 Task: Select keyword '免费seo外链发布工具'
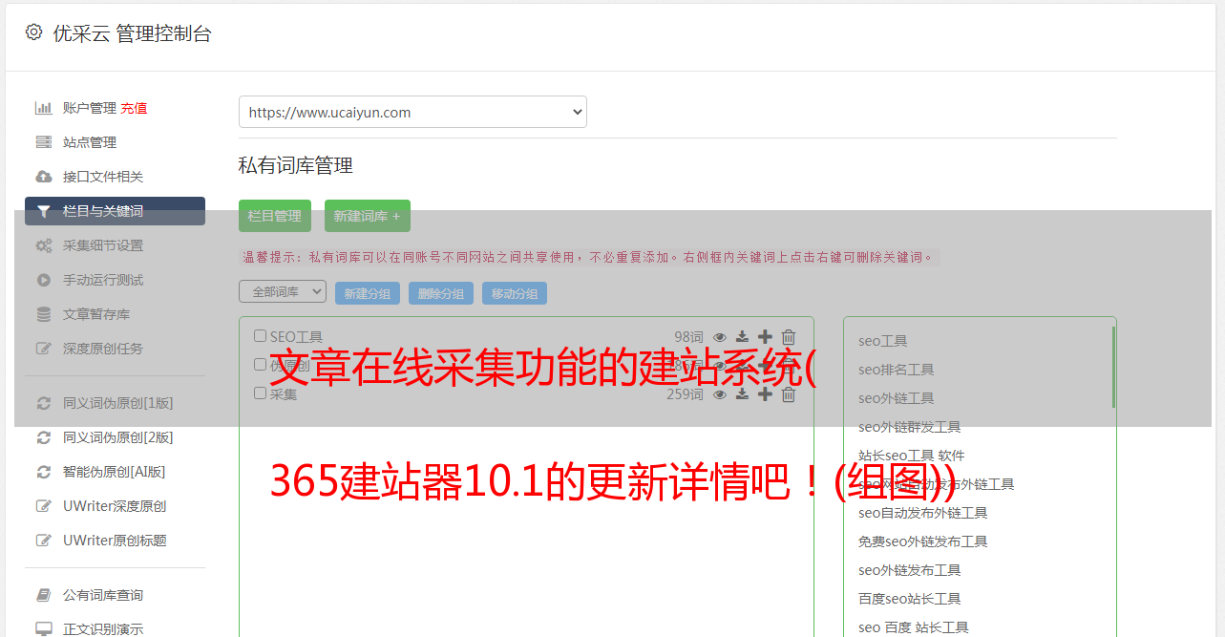(x=923, y=541)
